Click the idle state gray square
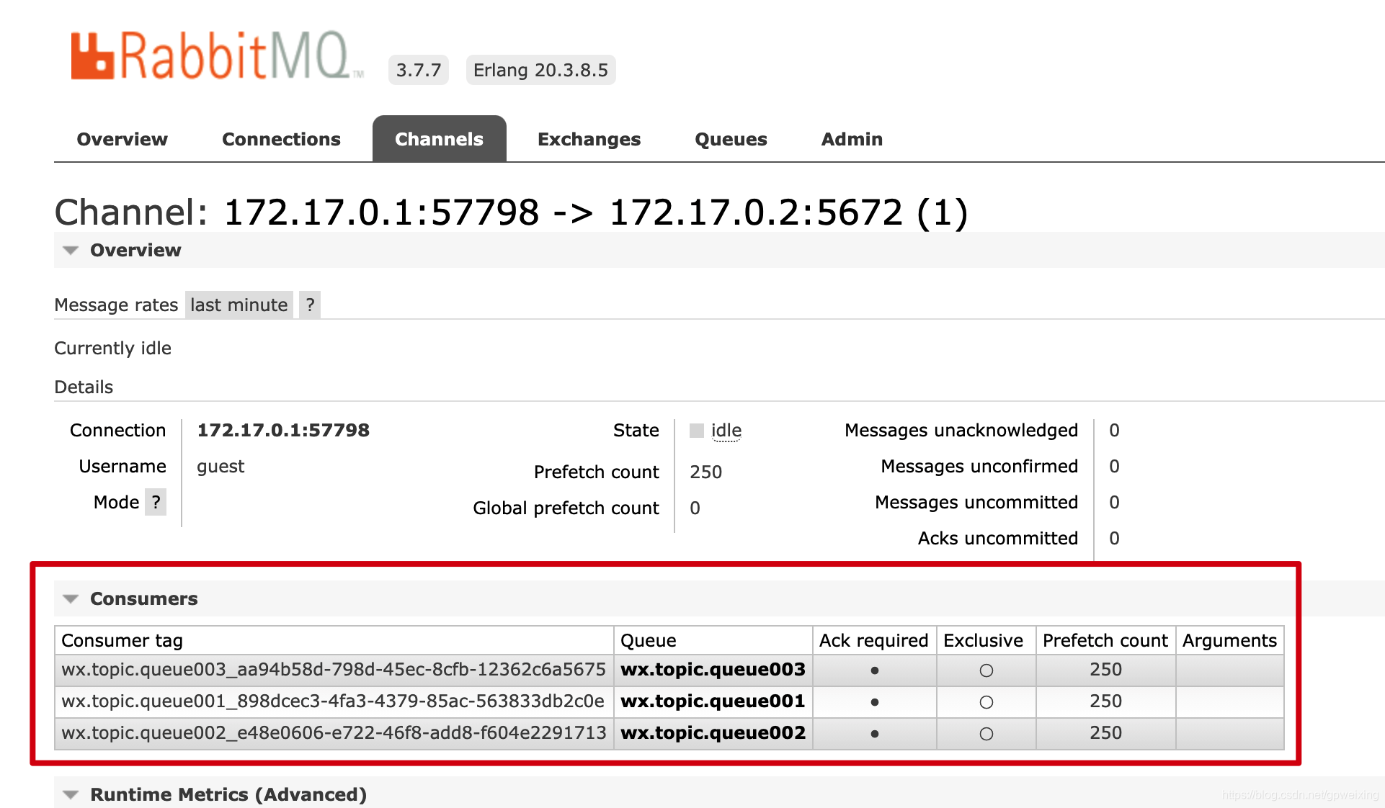The image size is (1385, 808). point(696,431)
